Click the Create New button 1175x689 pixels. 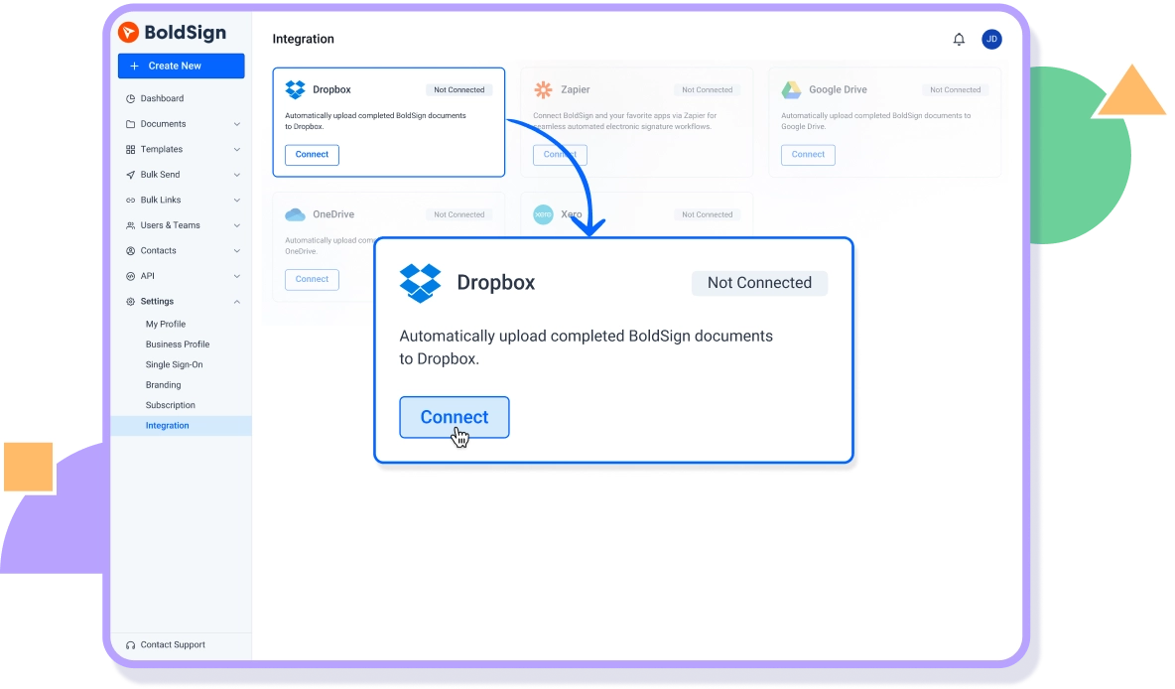(x=180, y=66)
